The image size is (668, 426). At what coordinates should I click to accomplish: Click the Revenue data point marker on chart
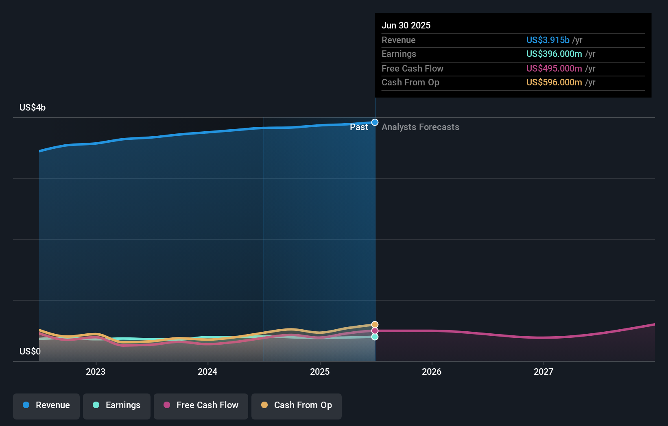point(375,122)
